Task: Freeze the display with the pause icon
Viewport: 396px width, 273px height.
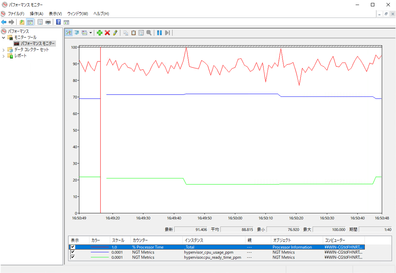Action: click(x=159, y=33)
